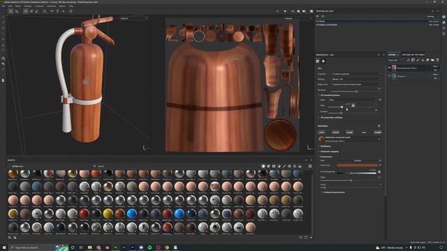
Task: Click the Substance material mode button
Action: 349,139
